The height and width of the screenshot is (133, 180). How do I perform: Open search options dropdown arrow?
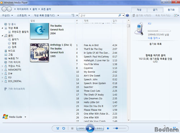pyautogui.click(x=123, y=15)
